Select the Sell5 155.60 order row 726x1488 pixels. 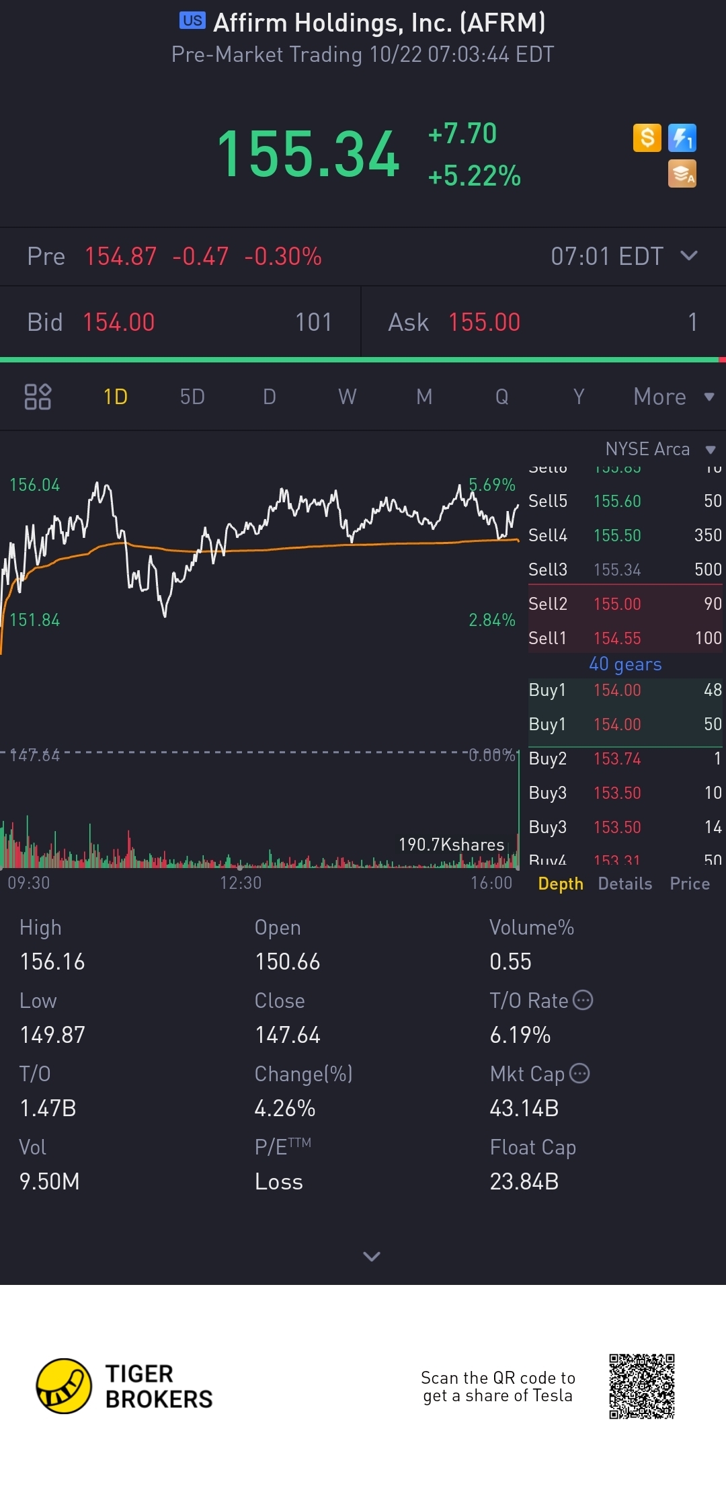(625, 501)
